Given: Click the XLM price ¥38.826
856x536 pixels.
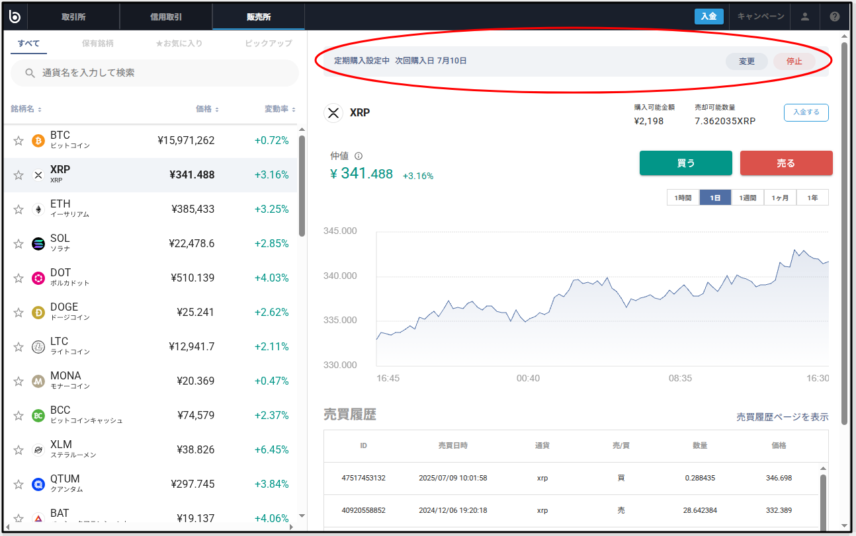Looking at the screenshot, I should tap(196, 449).
